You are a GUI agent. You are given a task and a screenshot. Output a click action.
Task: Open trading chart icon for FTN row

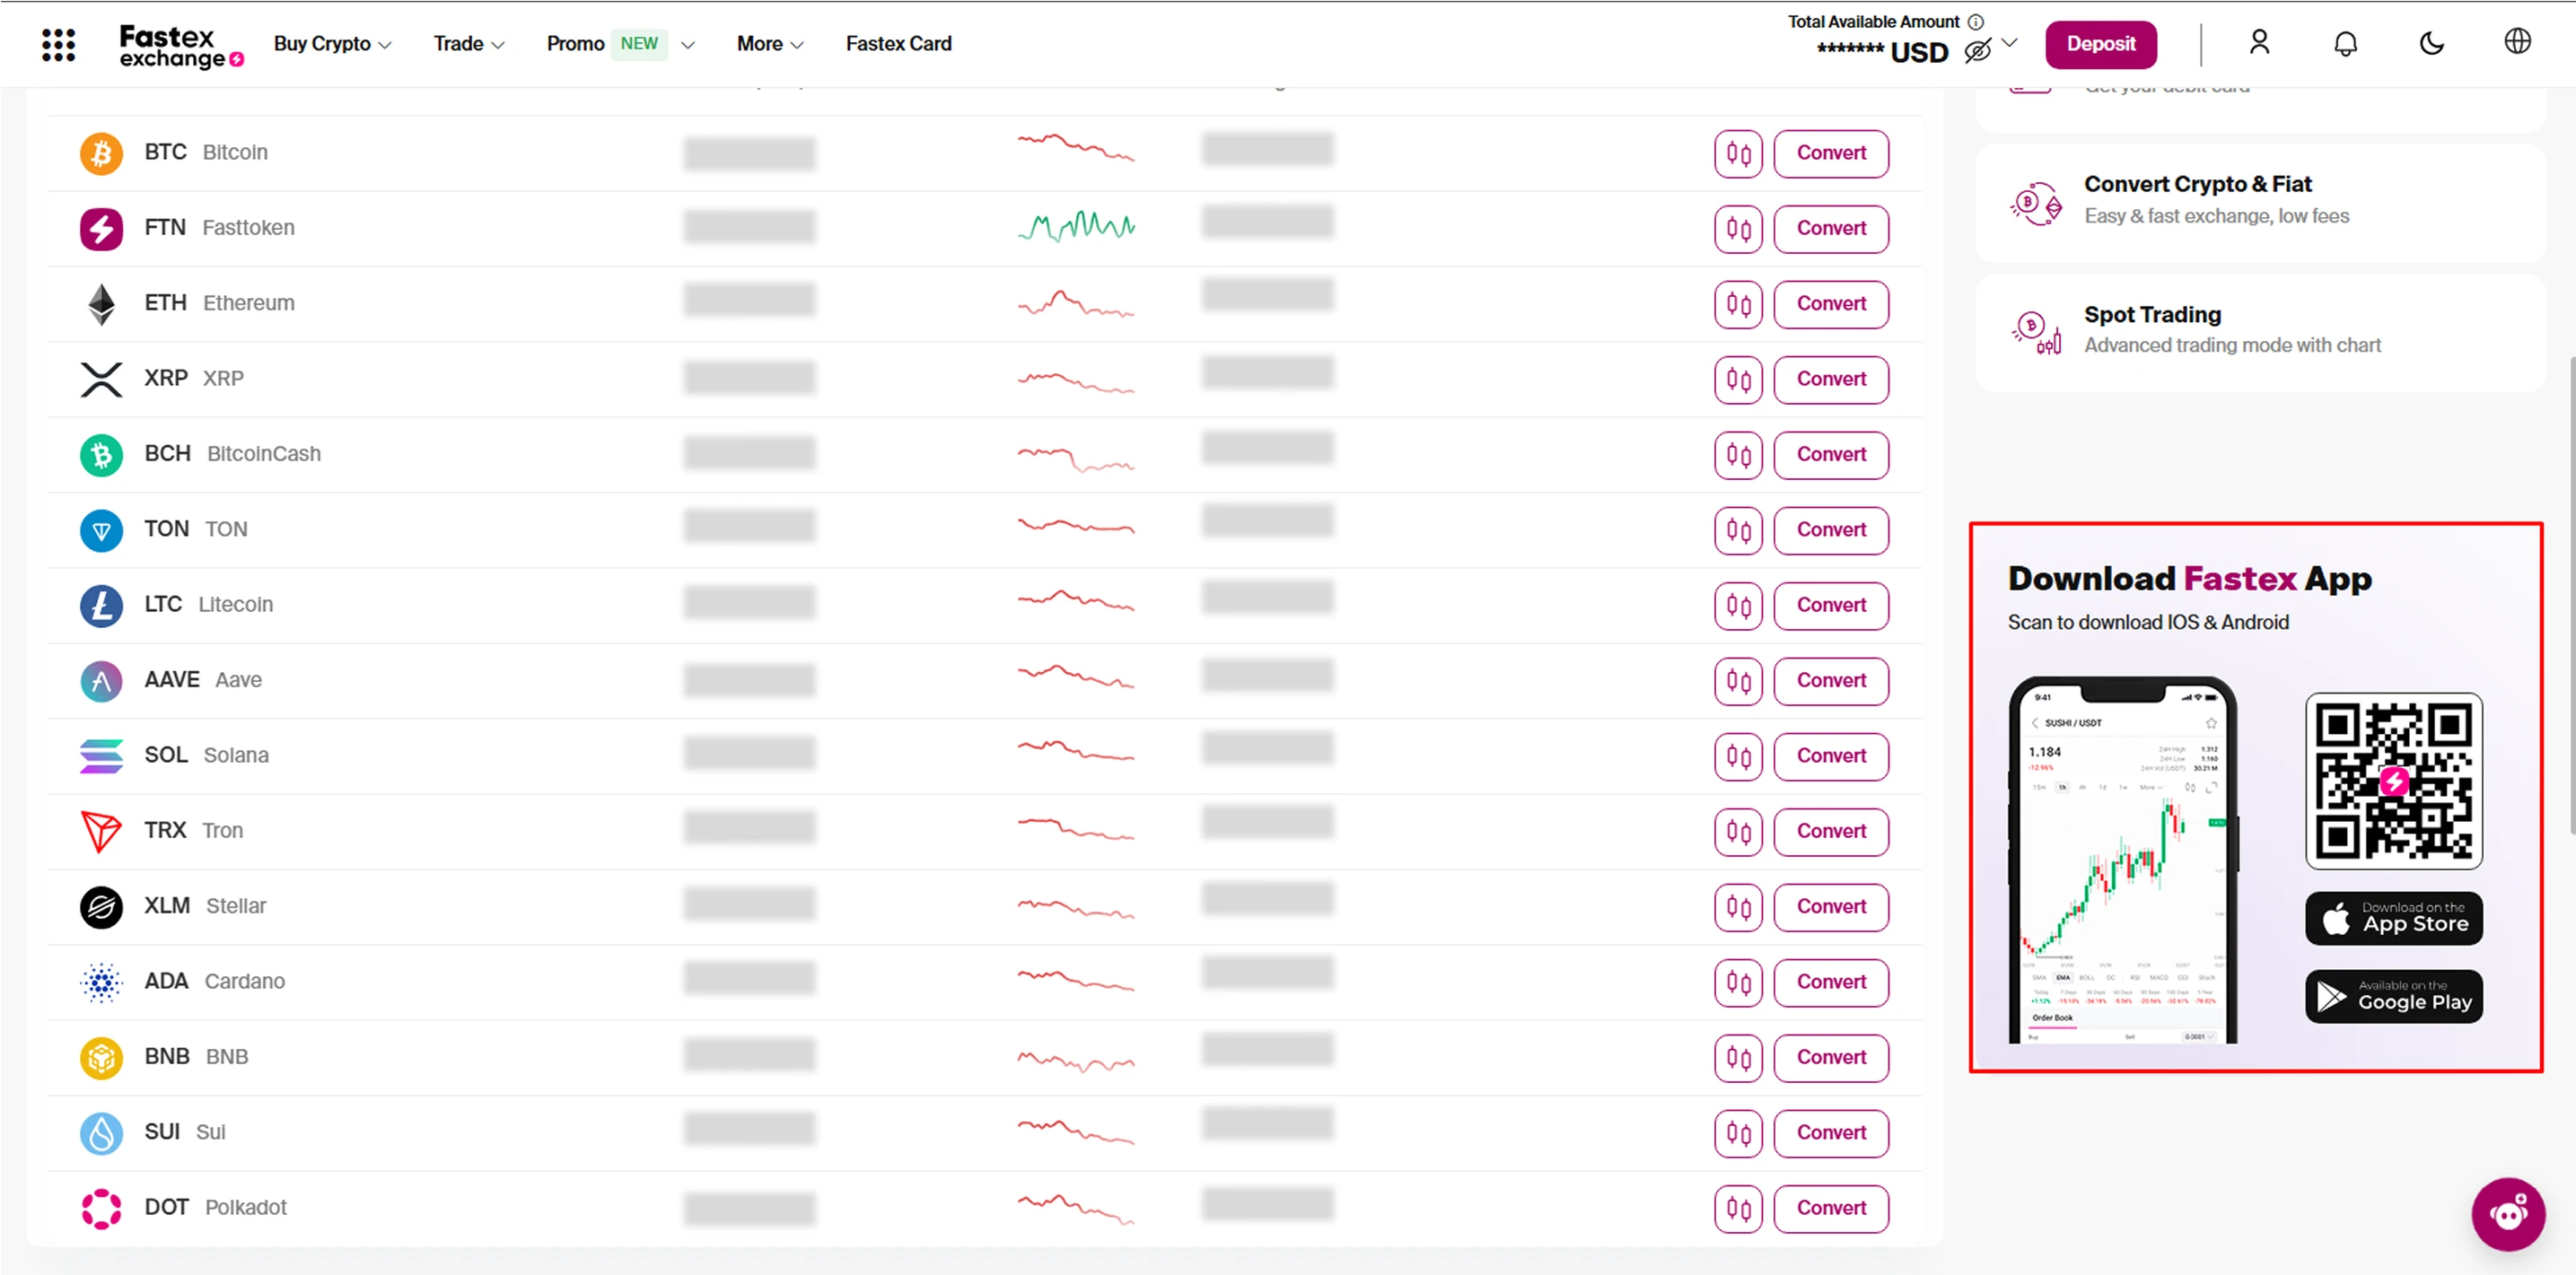[x=1738, y=229]
